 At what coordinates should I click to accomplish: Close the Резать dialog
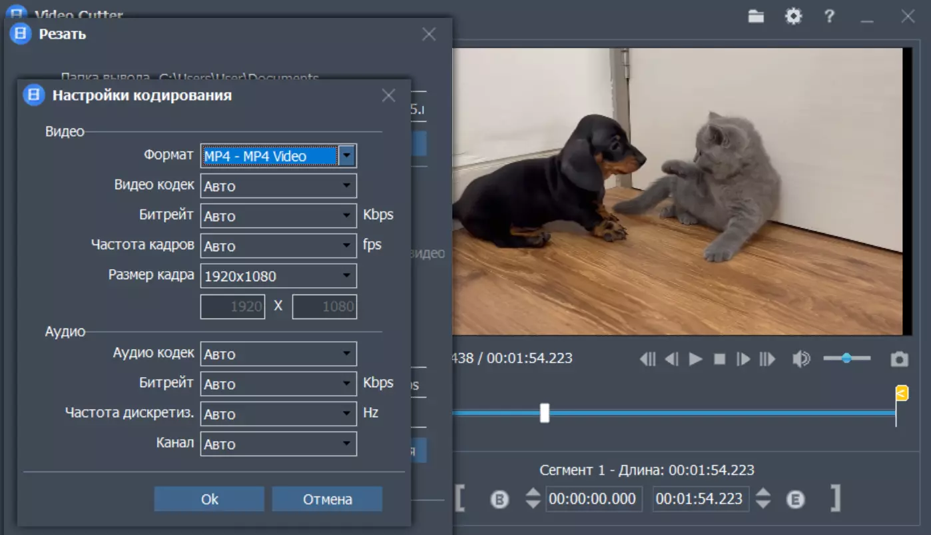(x=429, y=34)
